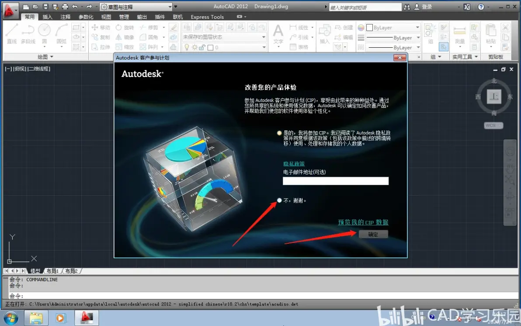Click the WCS coordinate system button
The width and height of the screenshot is (521, 326).
coord(493,126)
